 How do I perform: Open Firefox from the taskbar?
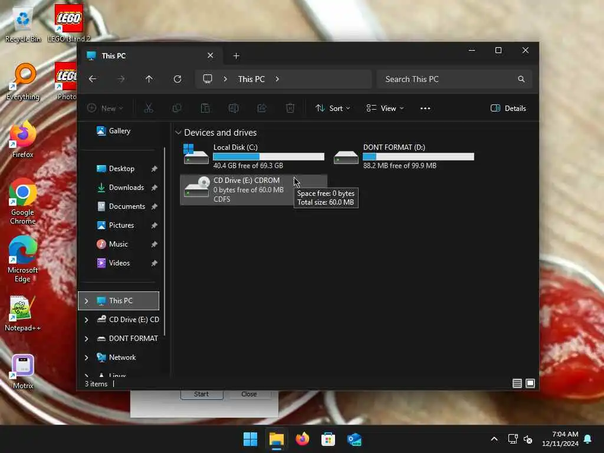303,439
